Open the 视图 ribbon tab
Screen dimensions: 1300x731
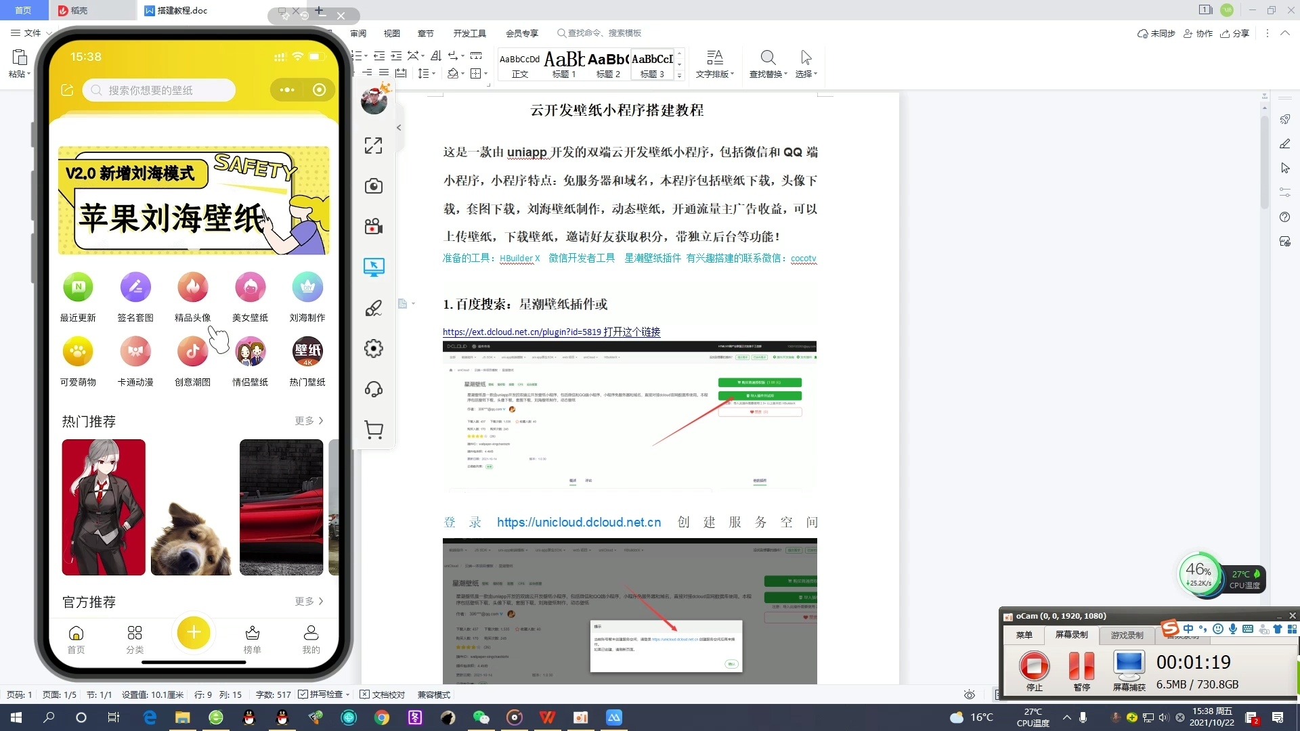click(x=392, y=33)
